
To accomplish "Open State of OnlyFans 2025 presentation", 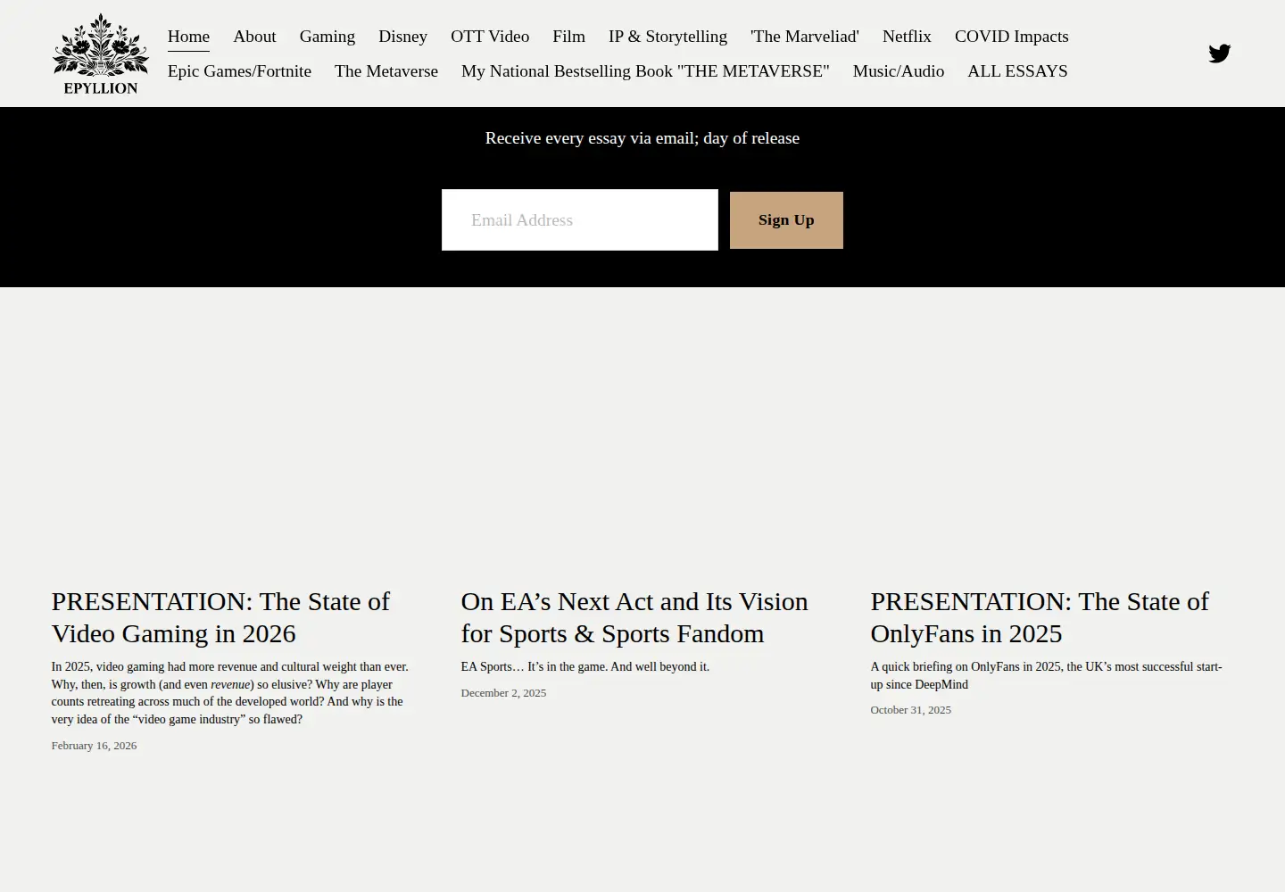I will (x=1040, y=617).
